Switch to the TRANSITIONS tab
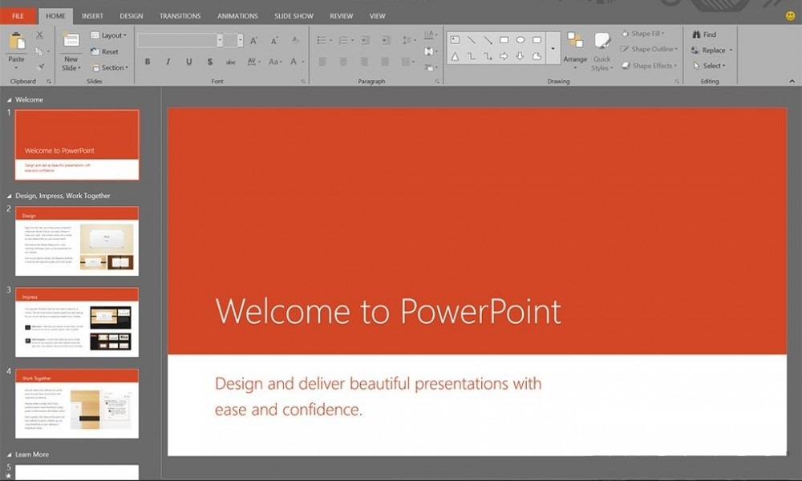The image size is (802, 481). pyautogui.click(x=180, y=16)
